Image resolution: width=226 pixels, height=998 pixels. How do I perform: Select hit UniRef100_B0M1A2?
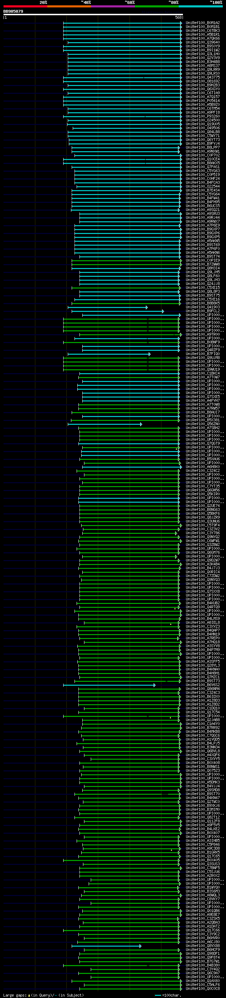tap(203, 23)
